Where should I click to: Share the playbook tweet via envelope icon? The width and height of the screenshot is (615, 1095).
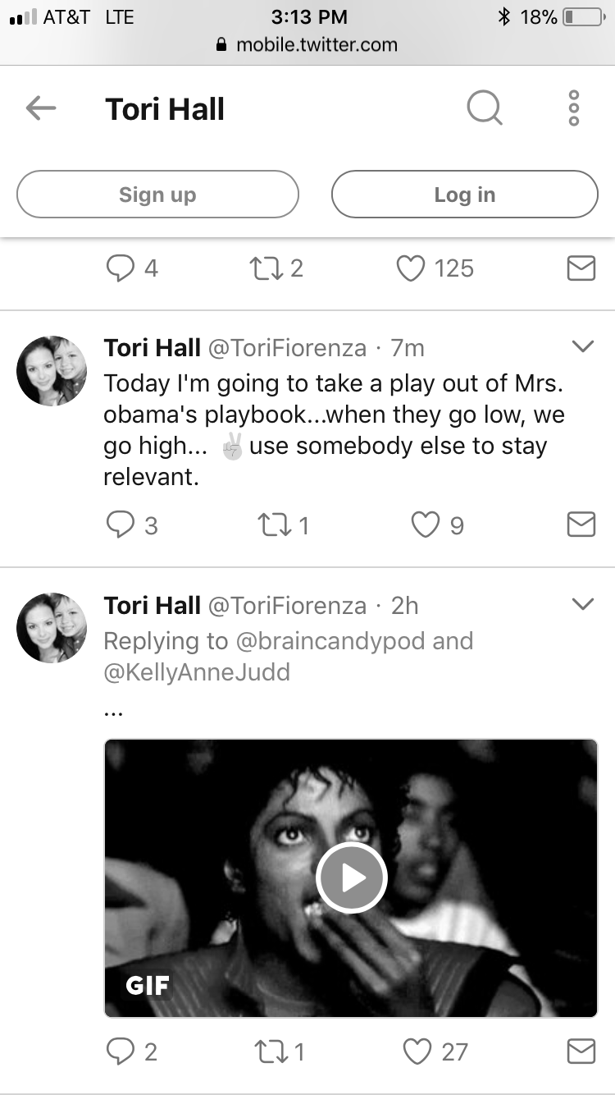click(x=581, y=525)
